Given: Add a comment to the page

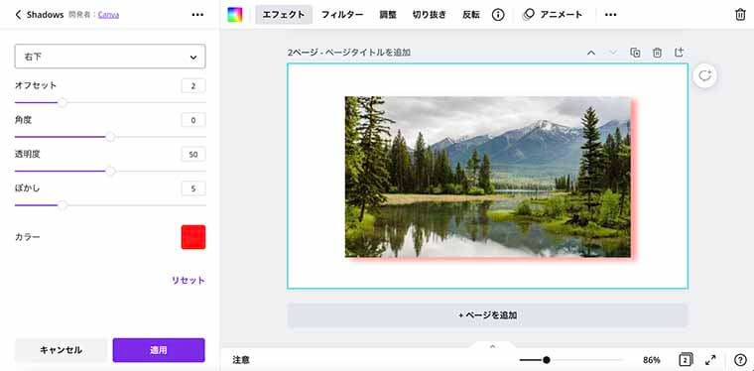Looking at the screenshot, I should [705, 76].
